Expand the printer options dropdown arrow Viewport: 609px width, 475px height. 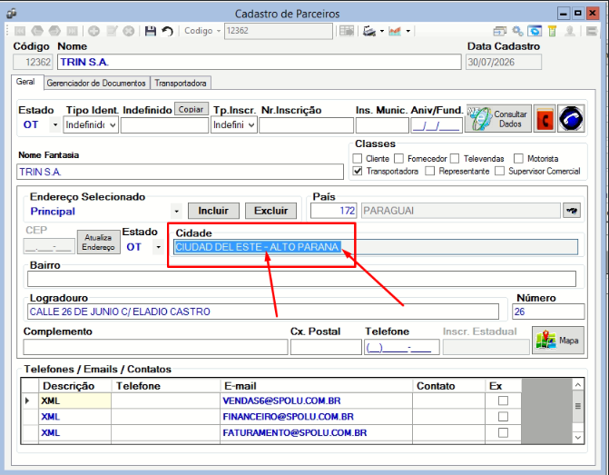pyautogui.click(x=382, y=31)
